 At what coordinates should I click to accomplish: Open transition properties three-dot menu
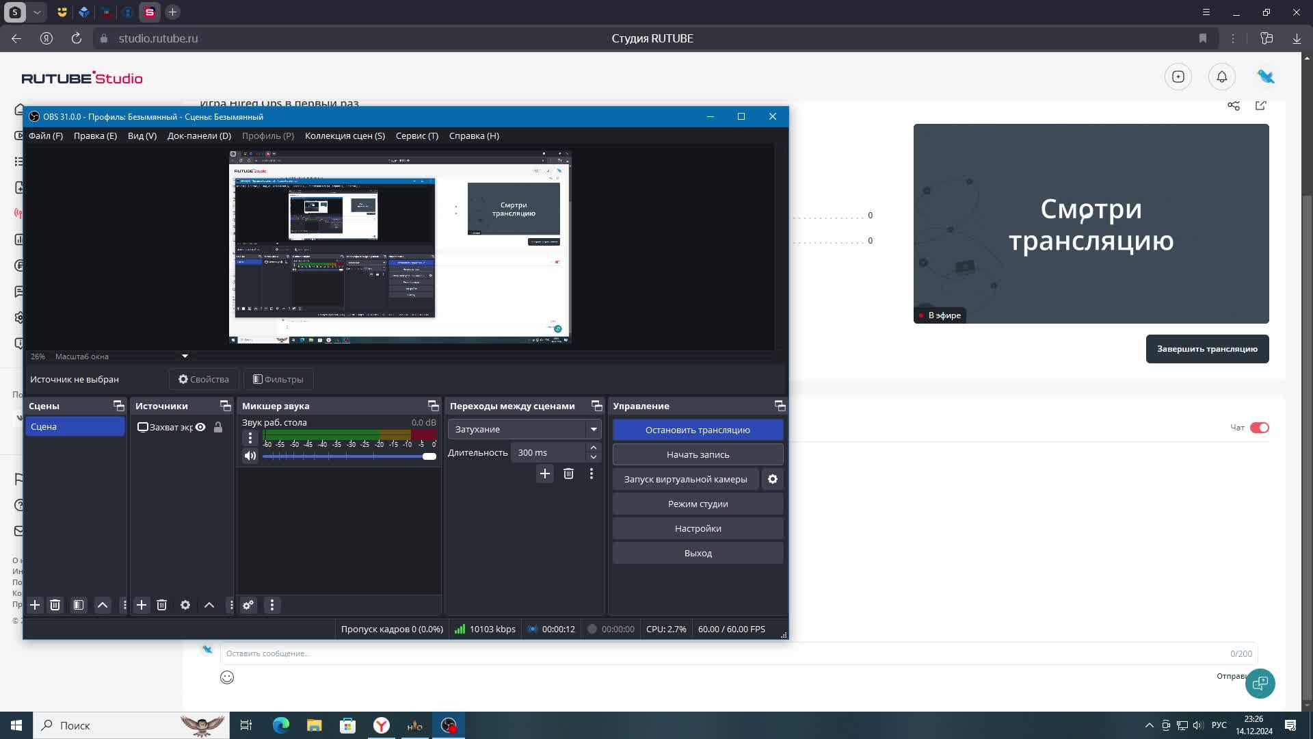(592, 474)
